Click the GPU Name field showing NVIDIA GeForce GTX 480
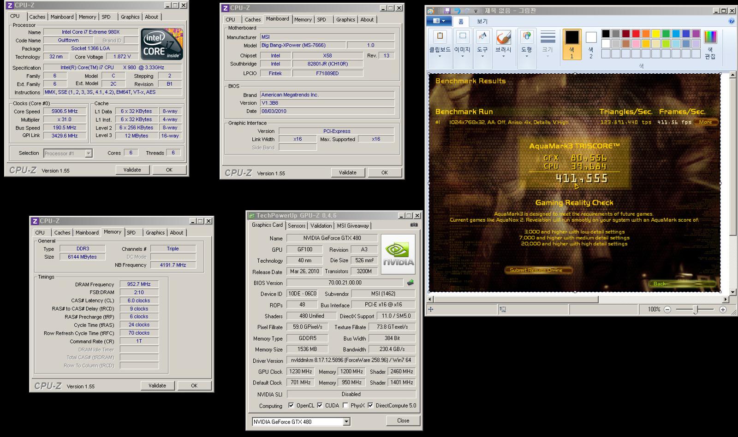Screen dimensions: 738x437 [x=332, y=238]
